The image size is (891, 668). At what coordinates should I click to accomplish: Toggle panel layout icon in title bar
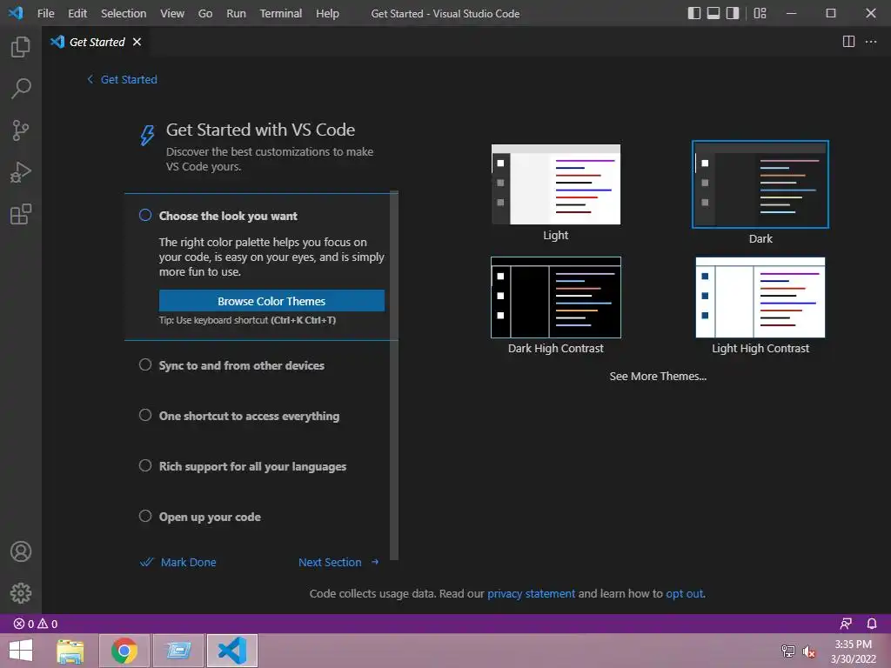713,13
